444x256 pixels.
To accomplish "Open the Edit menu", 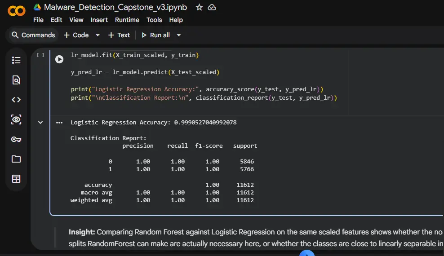I will point(56,20).
